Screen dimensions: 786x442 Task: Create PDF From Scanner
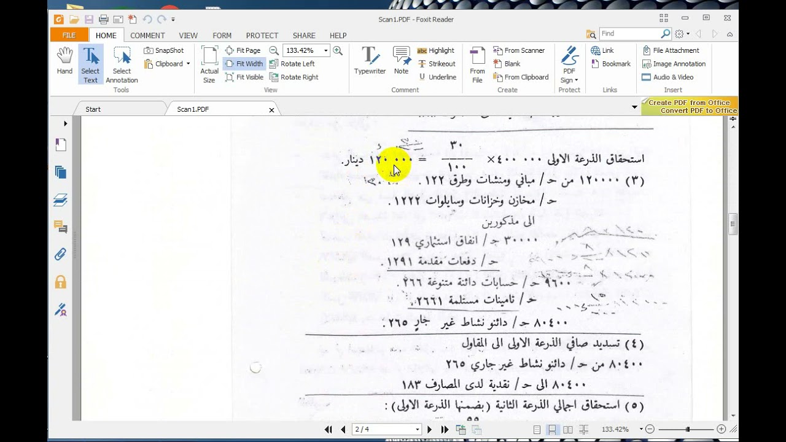(x=519, y=50)
